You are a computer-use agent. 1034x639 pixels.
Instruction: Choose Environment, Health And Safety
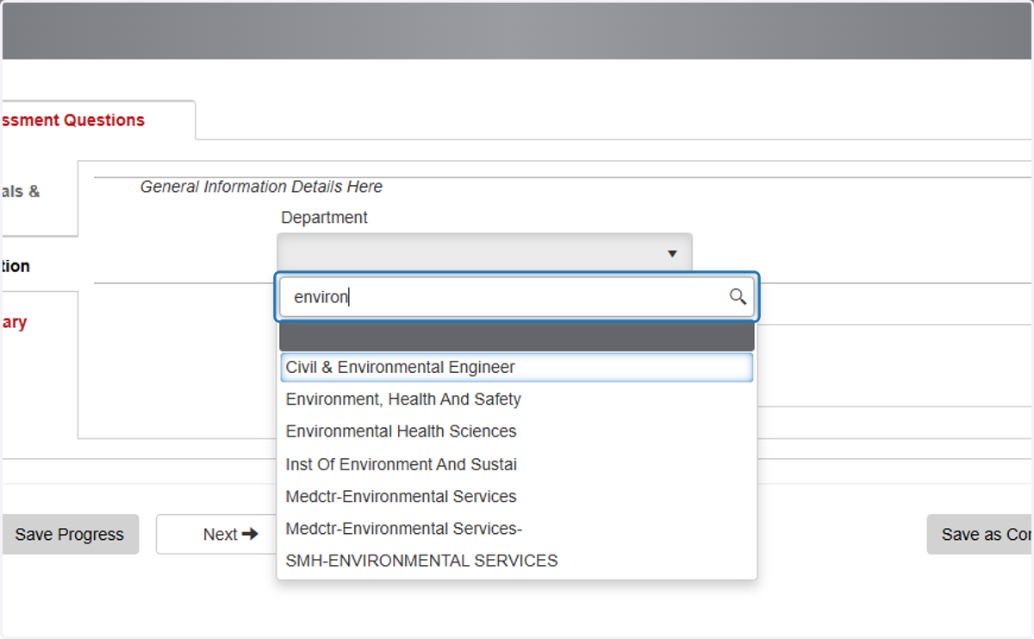517,400
